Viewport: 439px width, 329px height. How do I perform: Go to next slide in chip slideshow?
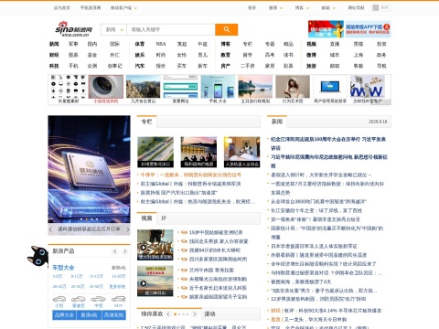[x=127, y=229]
